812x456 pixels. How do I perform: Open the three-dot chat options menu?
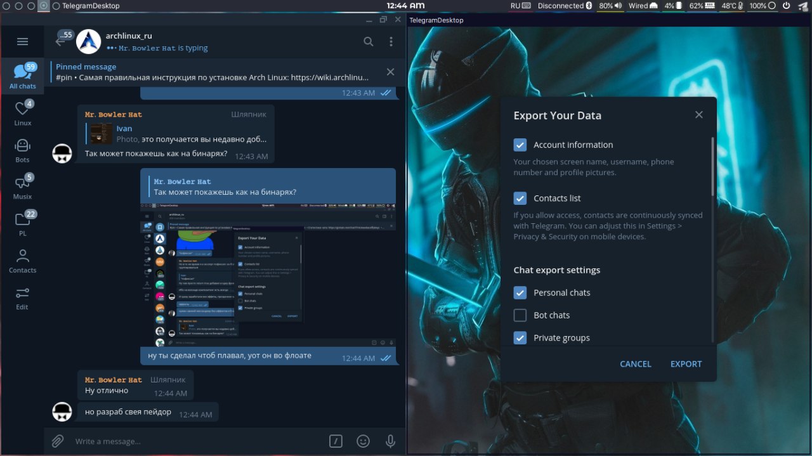[391, 42]
